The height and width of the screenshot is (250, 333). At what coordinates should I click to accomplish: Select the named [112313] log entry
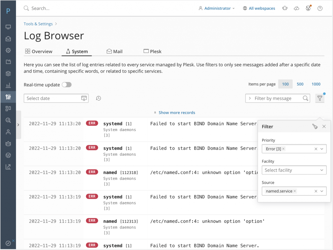[174, 227]
